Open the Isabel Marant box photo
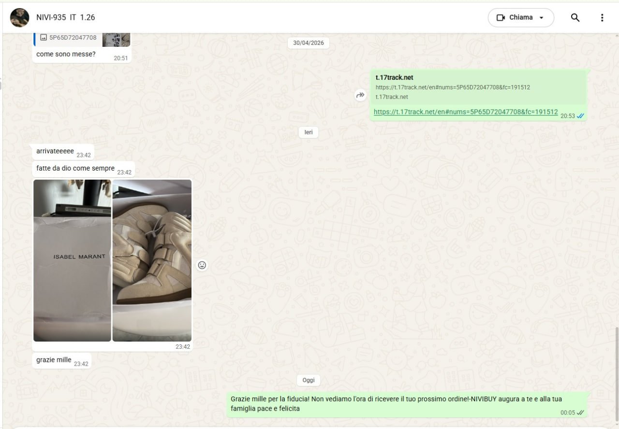 click(72, 260)
